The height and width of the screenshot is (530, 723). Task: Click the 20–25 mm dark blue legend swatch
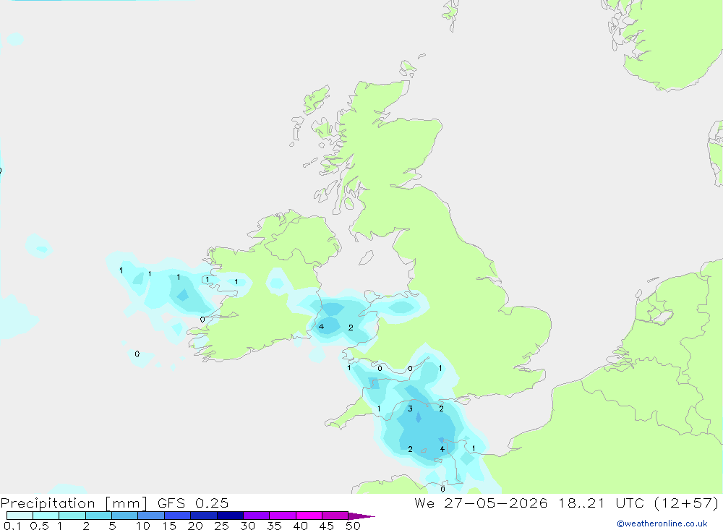pos(204,516)
